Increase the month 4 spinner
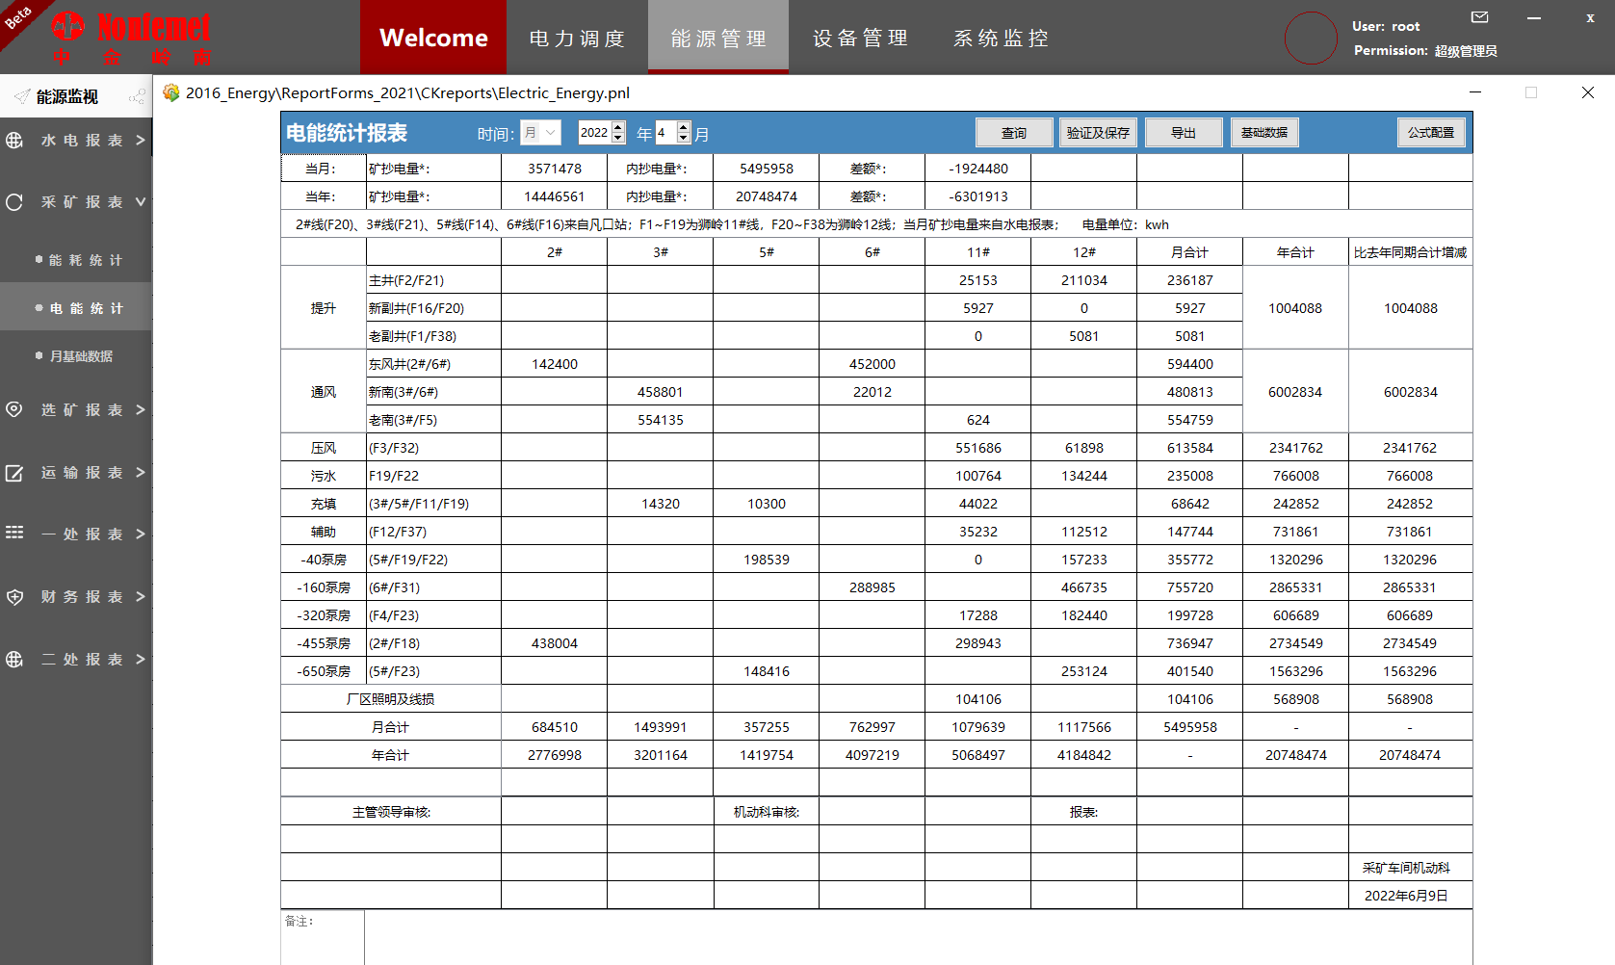This screenshot has height=965, width=1615. point(684,127)
